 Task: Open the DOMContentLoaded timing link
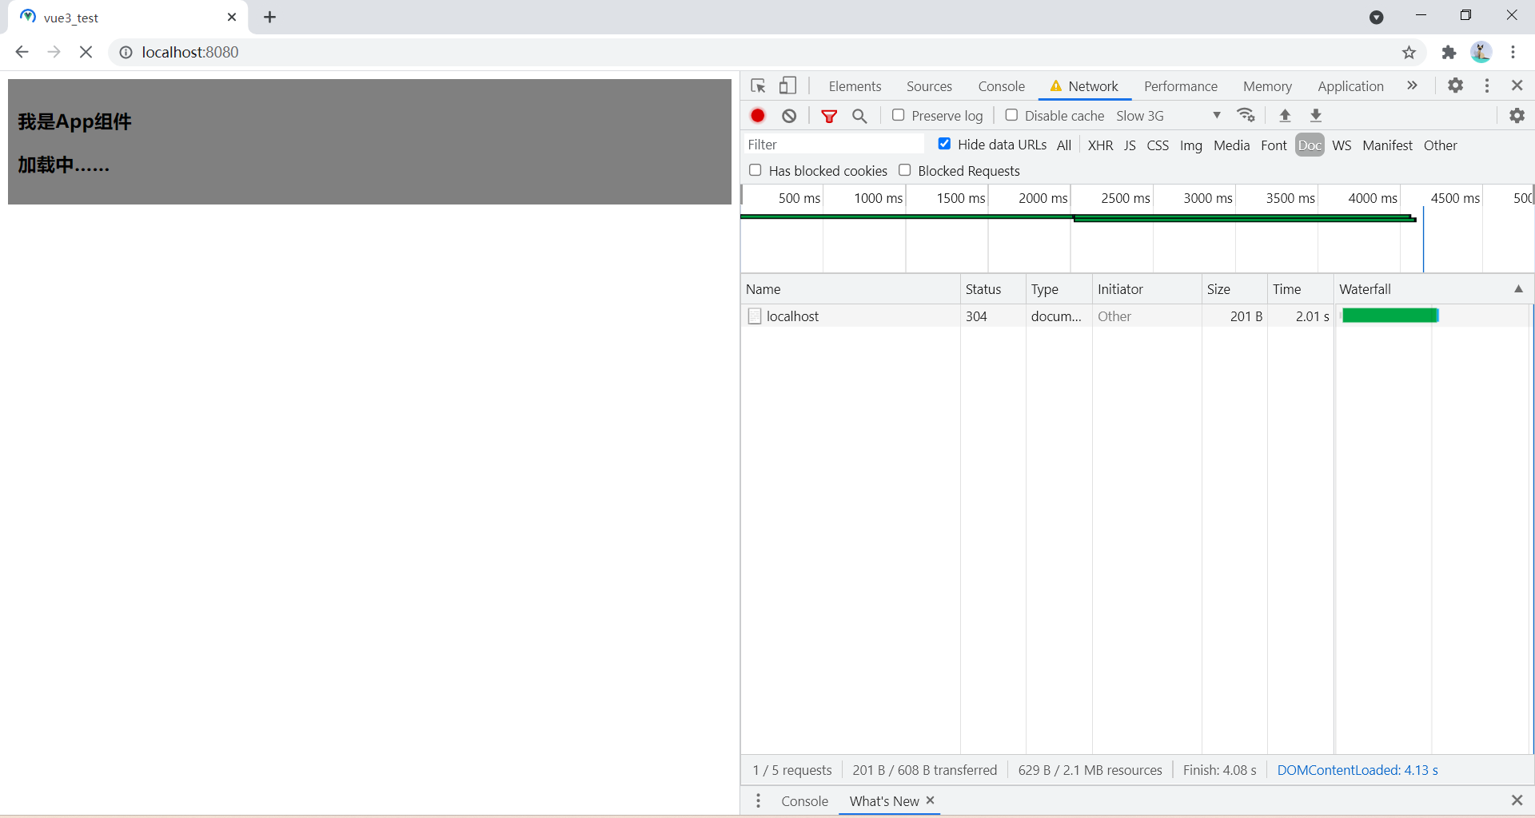click(1357, 769)
